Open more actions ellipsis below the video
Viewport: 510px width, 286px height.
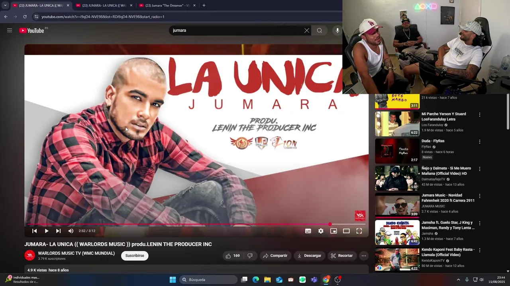(x=364, y=256)
